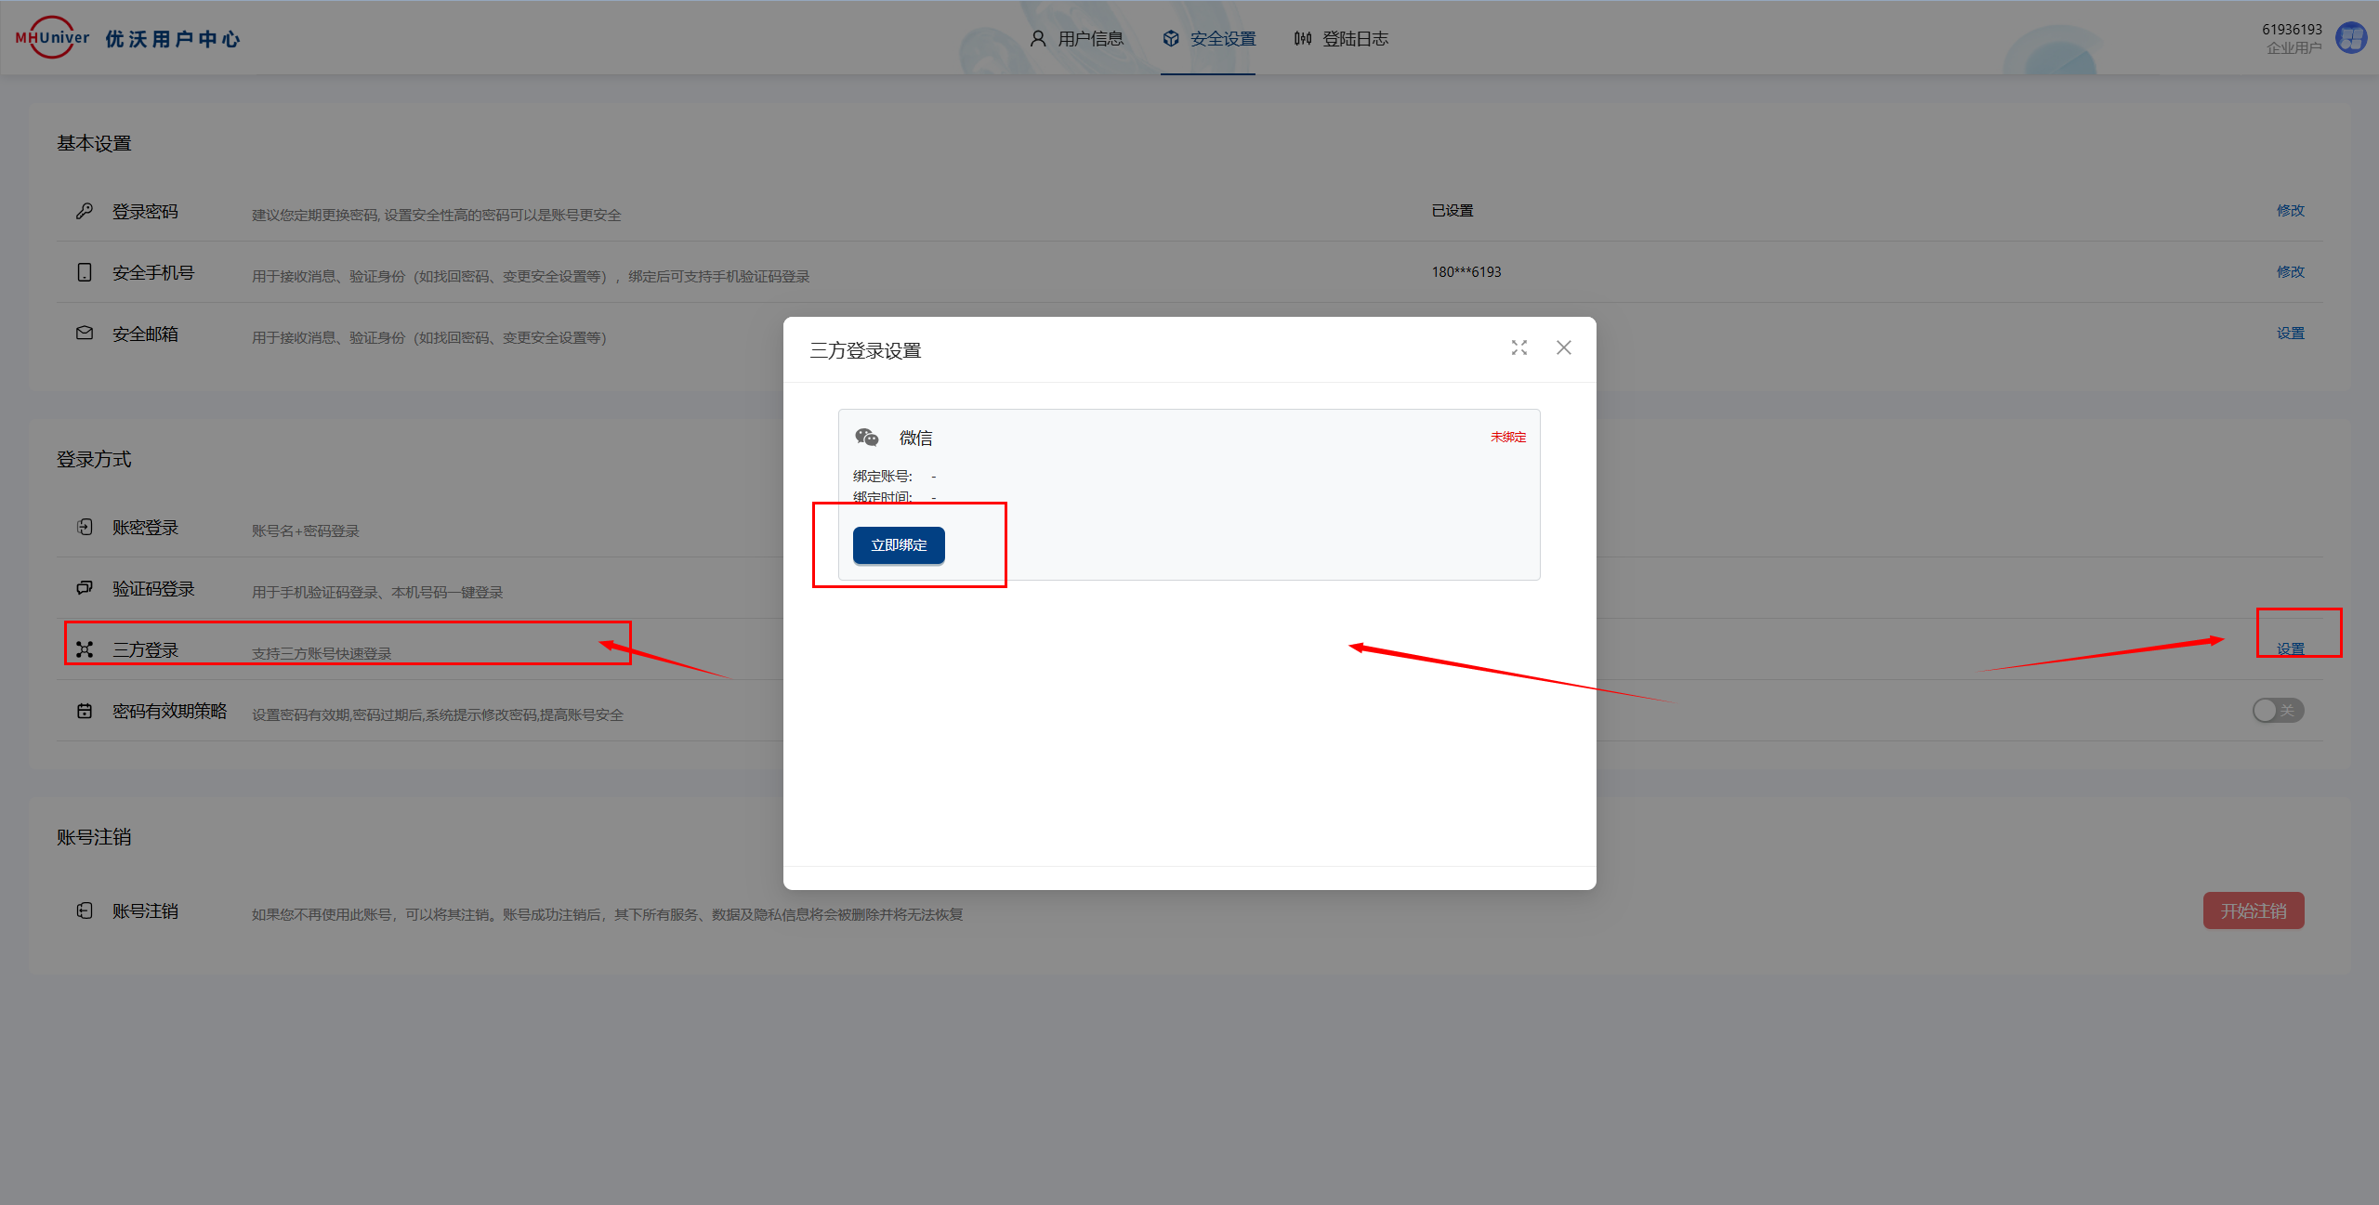This screenshot has width=2379, height=1205.
Task: Click 修改 link for 安全手机号
Action: [2290, 272]
